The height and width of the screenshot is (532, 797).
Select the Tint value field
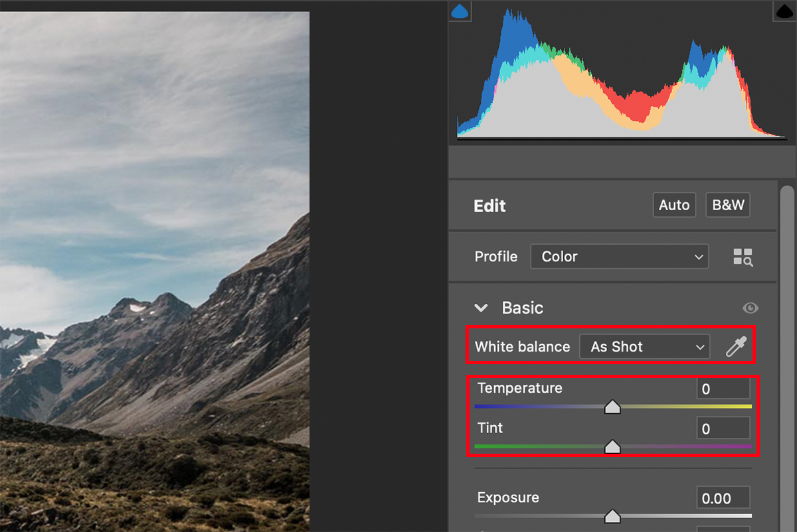723,428
